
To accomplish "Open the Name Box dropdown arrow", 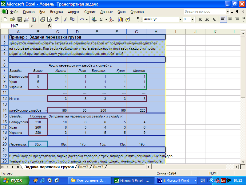I will (x=32, y=26).
